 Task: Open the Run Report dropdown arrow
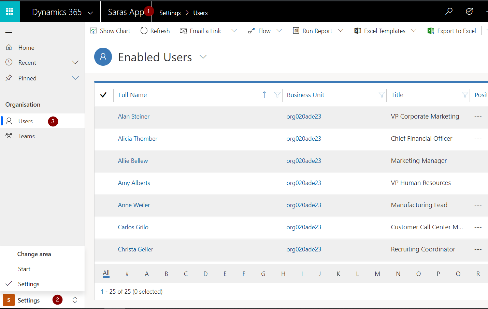tap(341, 31)
